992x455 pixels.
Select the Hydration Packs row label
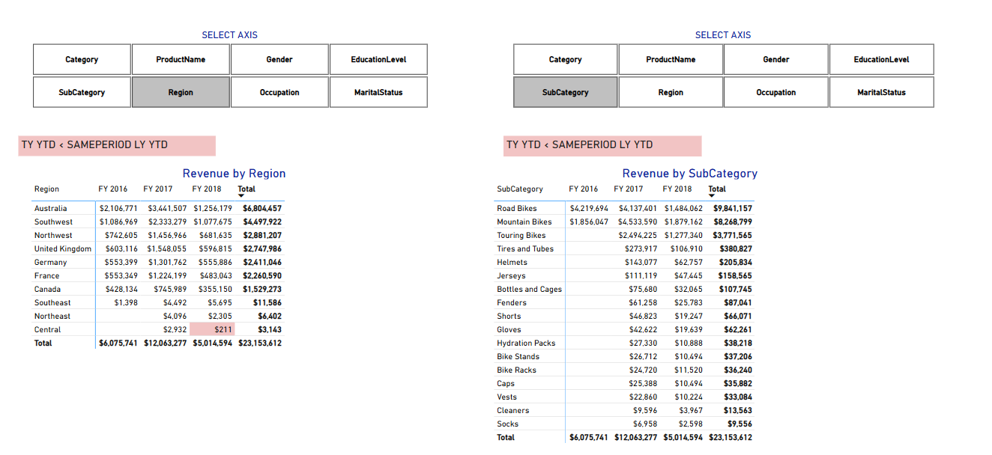point(526,343)
